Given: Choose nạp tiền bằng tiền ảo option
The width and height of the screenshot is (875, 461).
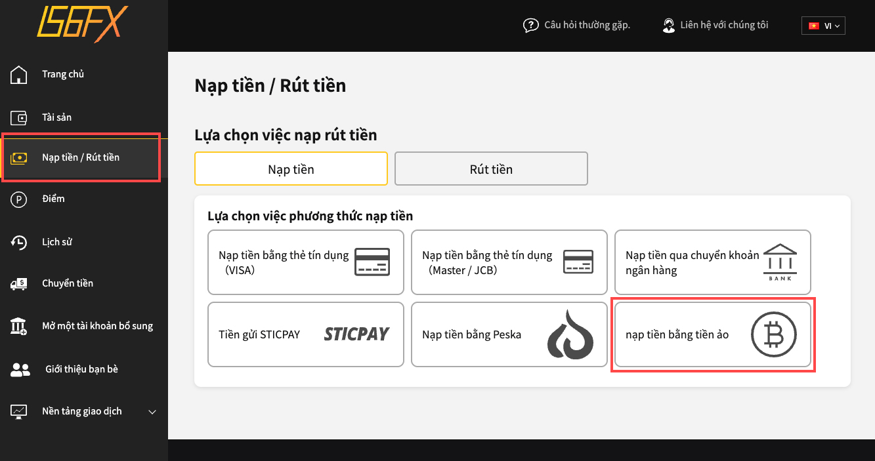Looking at the screenshot, I should [713, 334].
